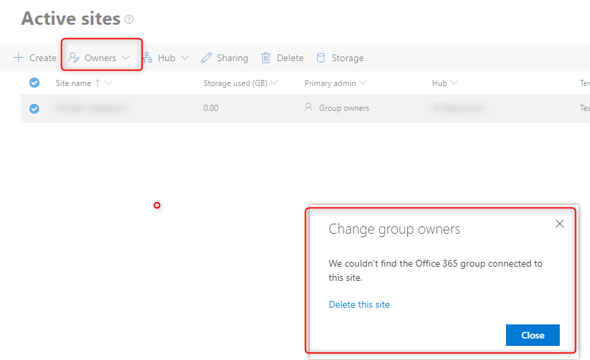Click the 0.00 storage value cell

tap(211, 108)
